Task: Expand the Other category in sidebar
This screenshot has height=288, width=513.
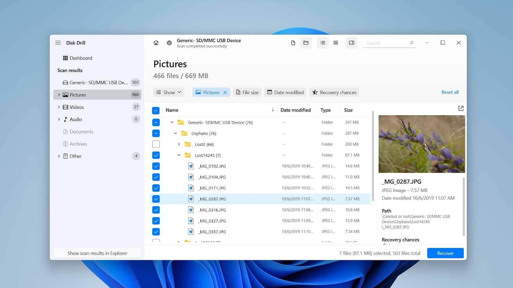Action: point(59,156)
